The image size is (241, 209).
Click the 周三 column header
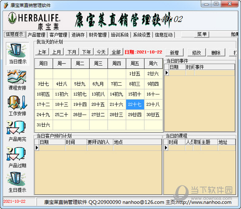point(99,64)
